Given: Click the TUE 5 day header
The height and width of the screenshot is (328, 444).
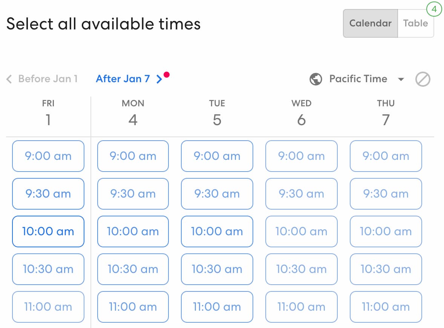Looking at the screenshot, I should [x=217, y=113].
